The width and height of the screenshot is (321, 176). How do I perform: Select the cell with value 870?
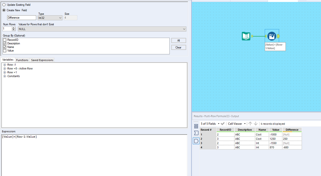tap(276, 147)
